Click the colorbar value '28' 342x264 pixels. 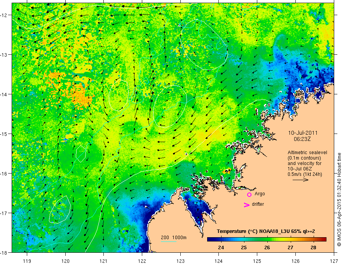tap(313, 247)
